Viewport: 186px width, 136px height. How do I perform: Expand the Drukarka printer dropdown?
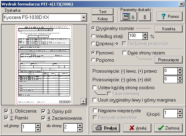pyautogui.click(x=84, y=18)
